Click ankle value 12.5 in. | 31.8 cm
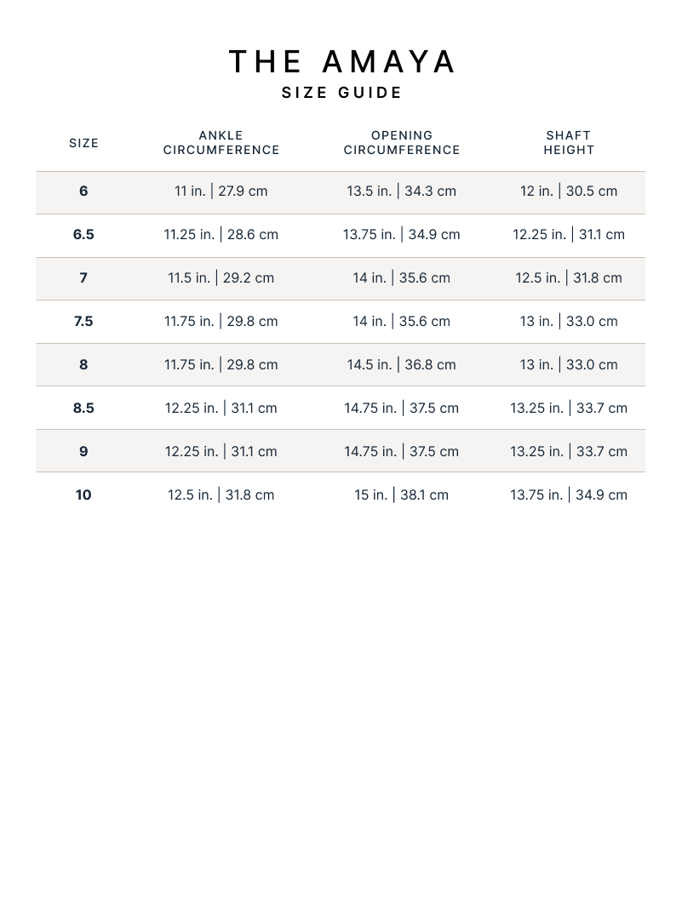 click(x=221, y=495)
